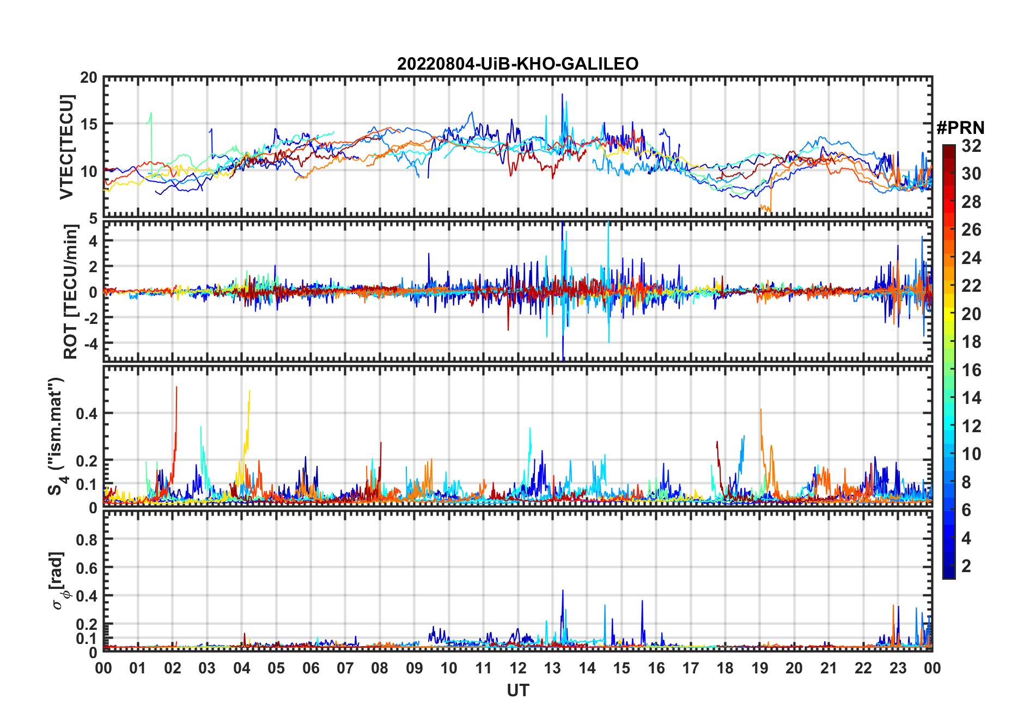This screenshot has height=724, width=1036.
Task: Click sigma phi axis tick label 0.6
Action: pos(86,568)
